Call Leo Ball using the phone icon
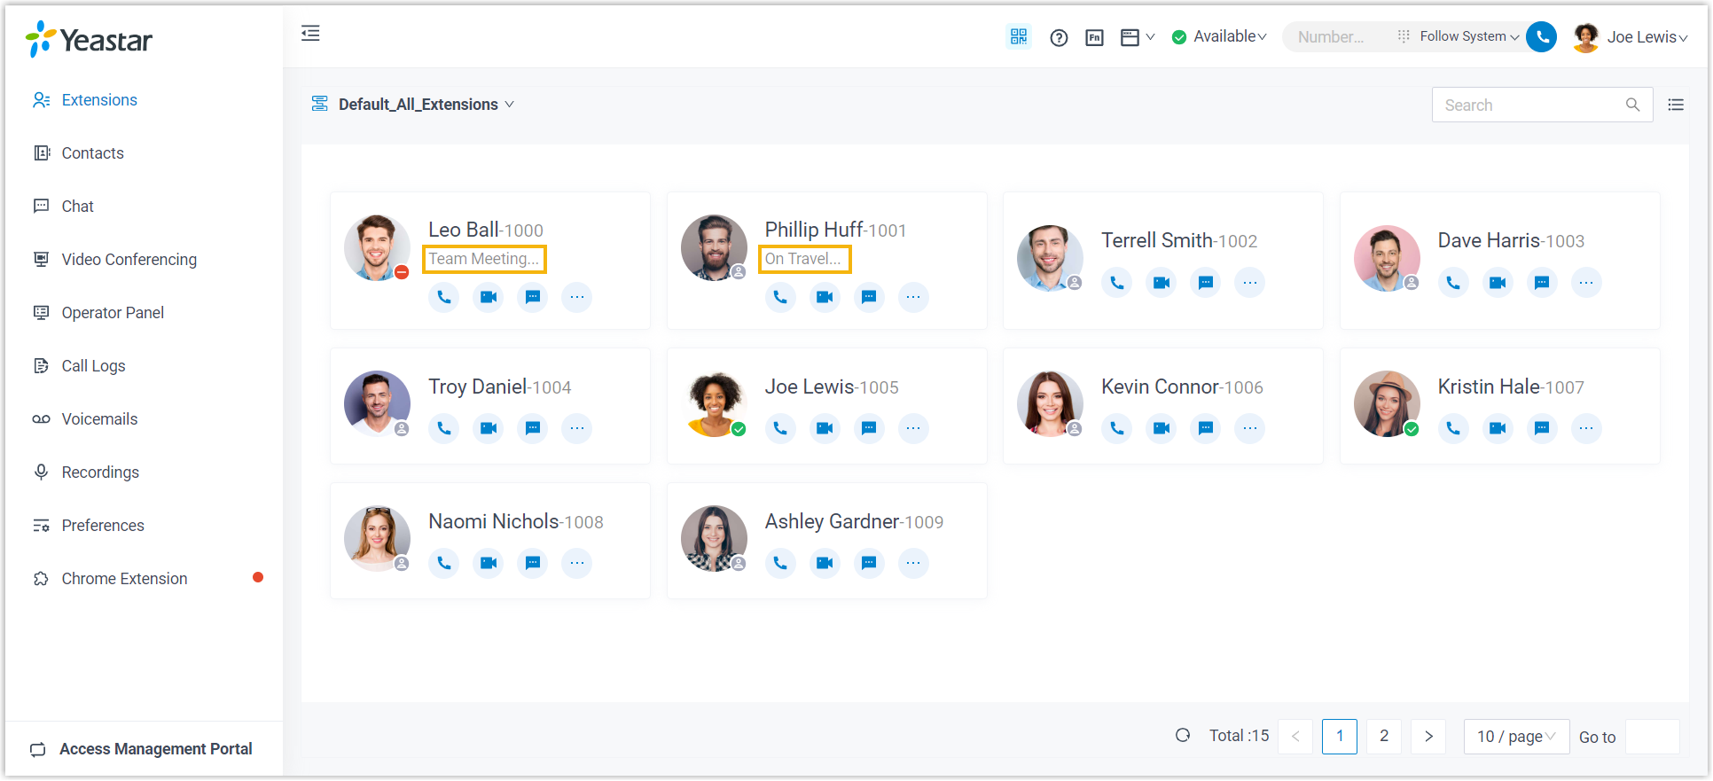The height and width of the screenshot is (781, 1713). (443, 297)
